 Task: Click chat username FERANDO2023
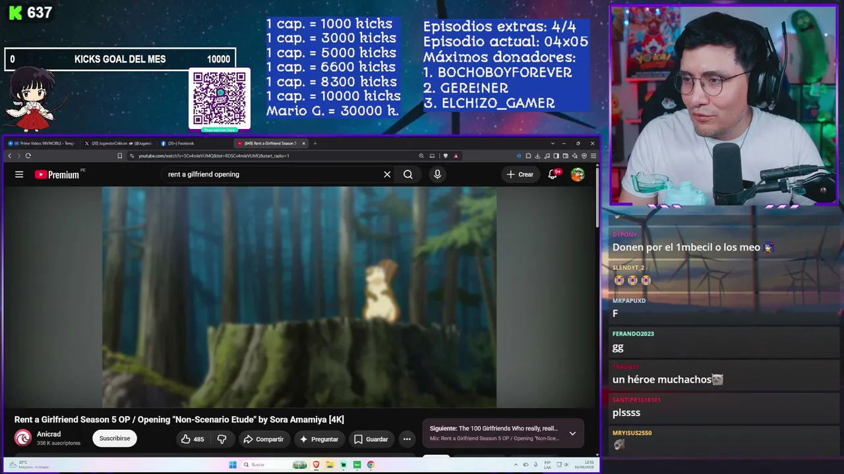pos(633,334)
